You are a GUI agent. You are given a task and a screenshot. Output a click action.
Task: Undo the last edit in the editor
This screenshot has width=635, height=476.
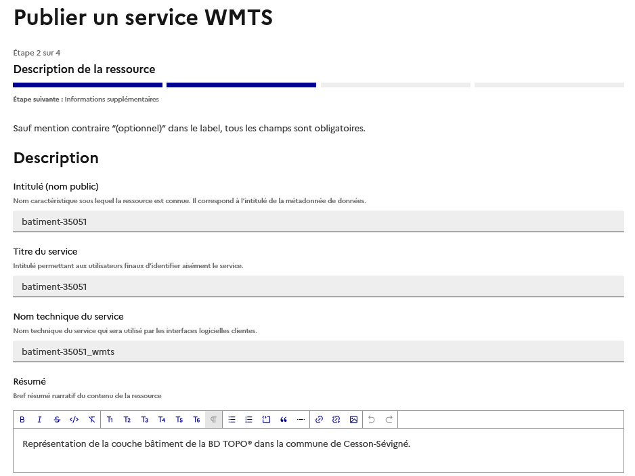point(371,419)
